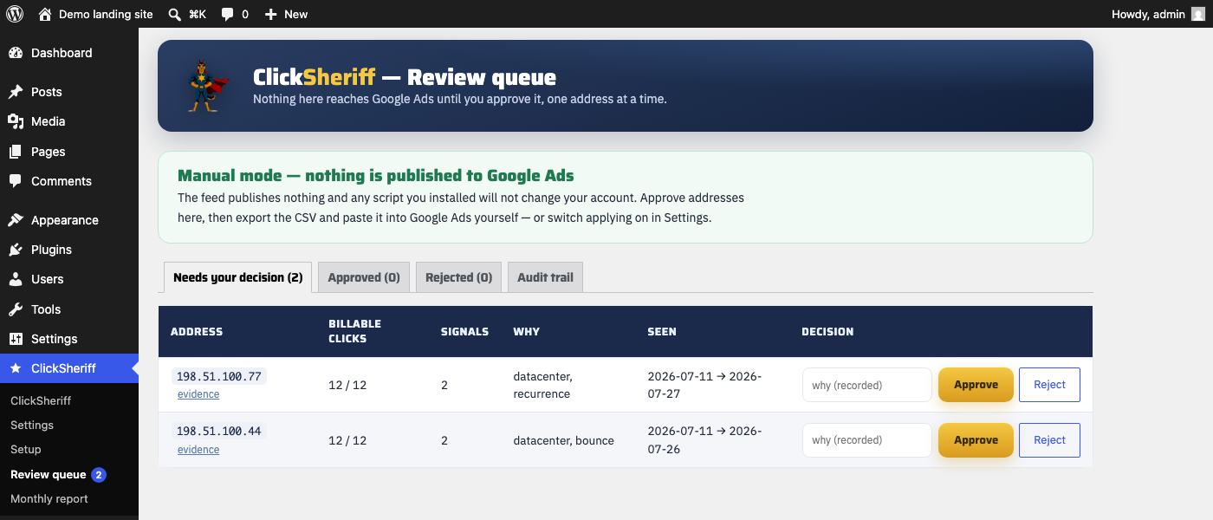The height and width of the screenshot is (520, 1213).
Task: Open evidence link for 198.51.100.77
Action: pyautogui.click(x=198, y=394)
